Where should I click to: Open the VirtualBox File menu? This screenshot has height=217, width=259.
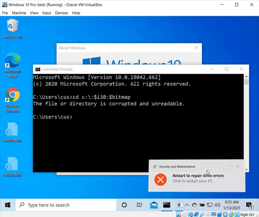5,13
